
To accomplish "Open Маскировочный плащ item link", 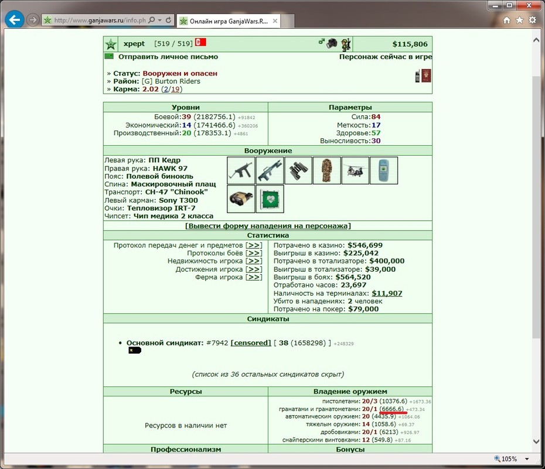I will [x=173, y=184].
